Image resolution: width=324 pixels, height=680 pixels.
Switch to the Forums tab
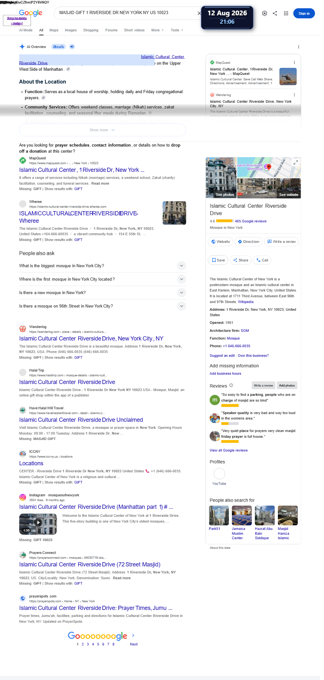tap(111, 30)
